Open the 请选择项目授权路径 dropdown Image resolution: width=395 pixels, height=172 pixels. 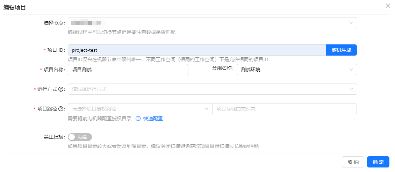pyautogui.click(x=136, y=109)
